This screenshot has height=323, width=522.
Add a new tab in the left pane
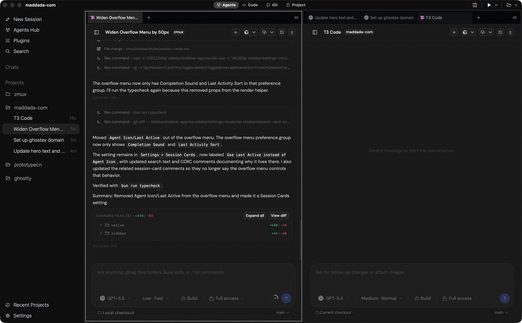tap(149, 18)
